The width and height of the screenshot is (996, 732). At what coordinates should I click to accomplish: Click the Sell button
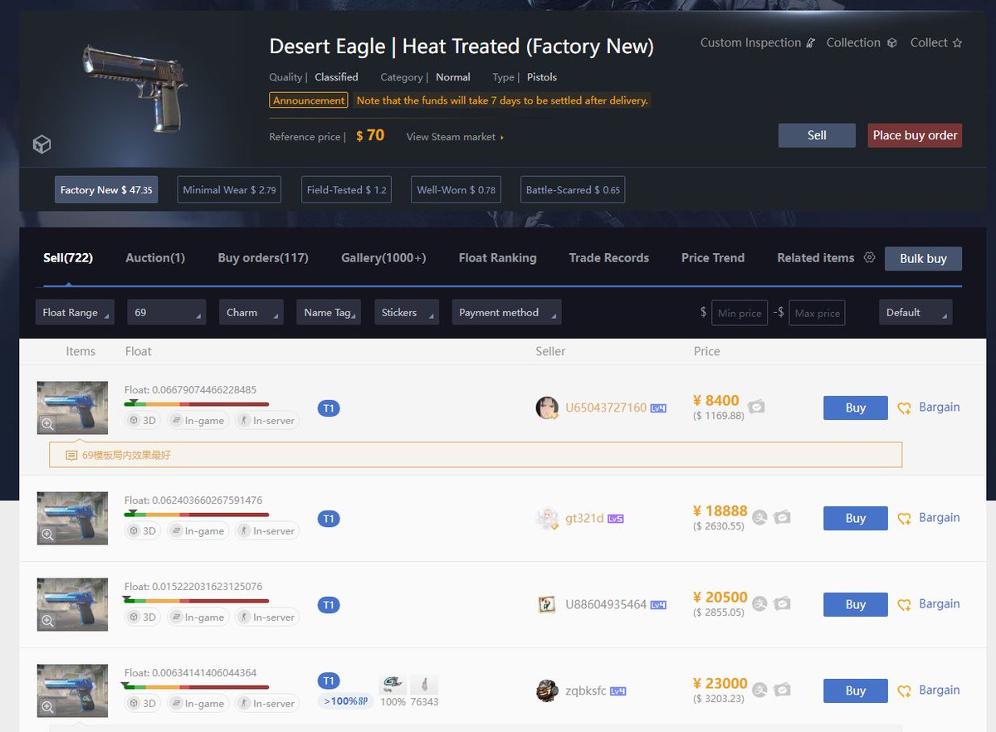point(817,135)
